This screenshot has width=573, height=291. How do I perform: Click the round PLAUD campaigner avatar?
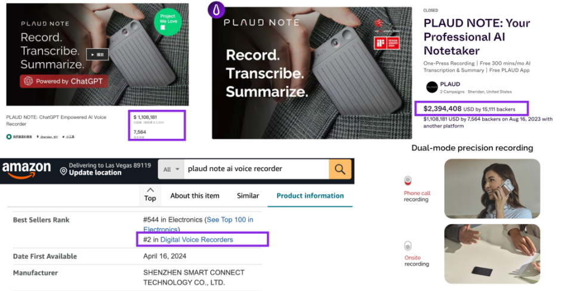tap(432, 87)
